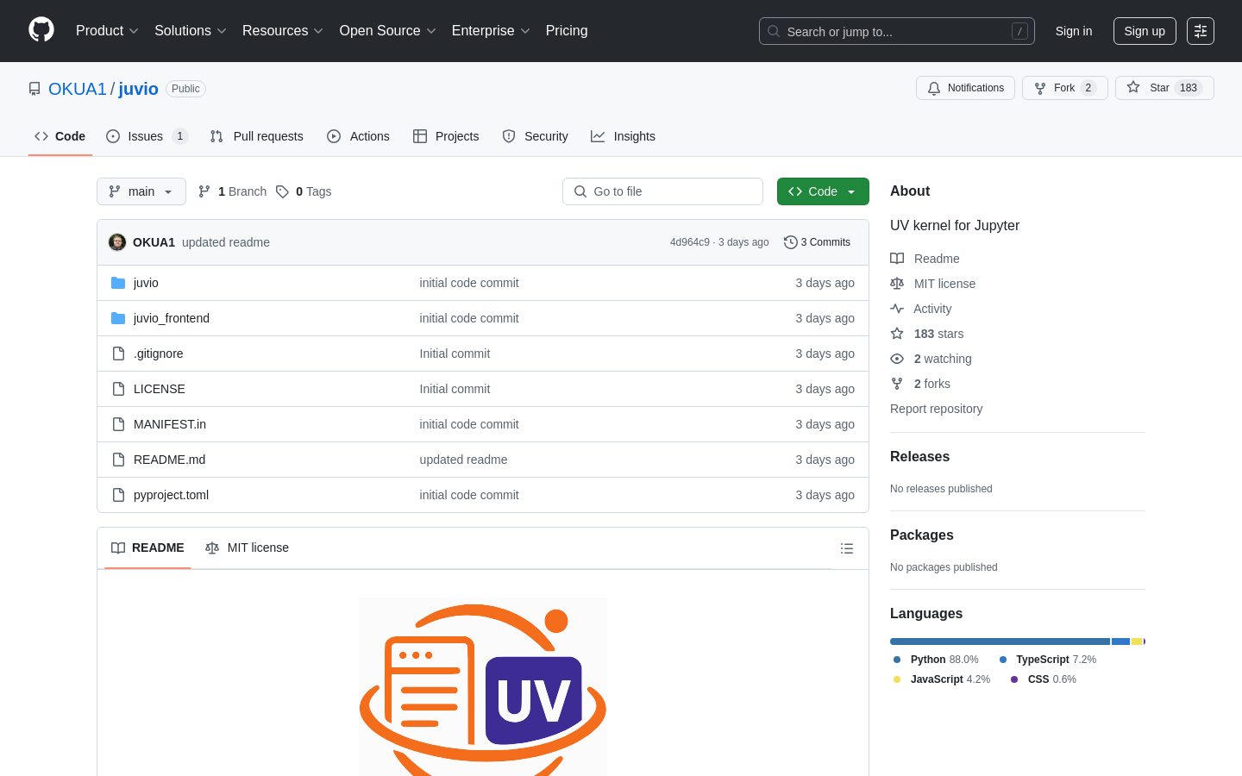Click the CSS language entry
Screen dimensions: 1242x776
(x=1044, y=679)
